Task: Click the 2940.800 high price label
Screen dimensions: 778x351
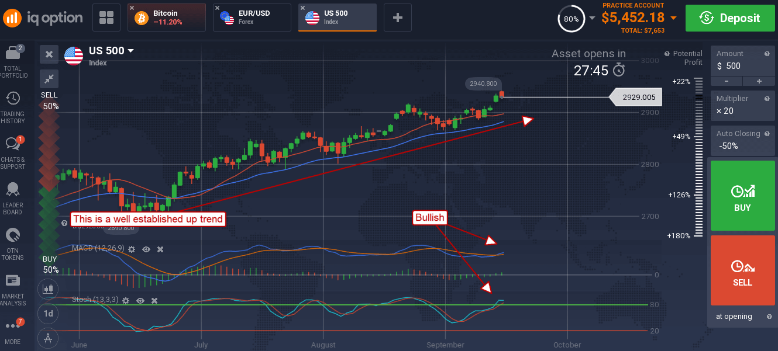Action: pos(483,84)
